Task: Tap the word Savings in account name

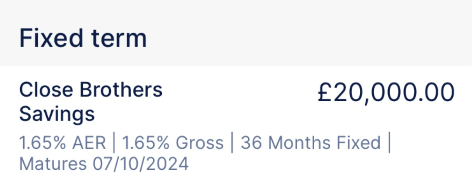Action: (x=57, y=114)
